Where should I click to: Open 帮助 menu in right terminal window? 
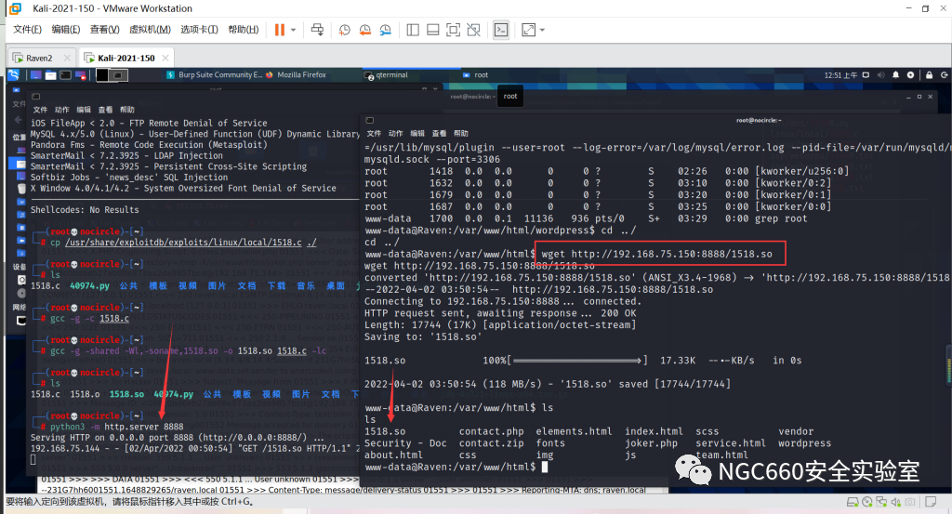click(x=461, y=134)
